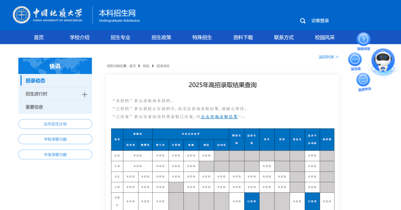
Task: Open 资料下载 navigation item
Action: click(x=243, y=37)
